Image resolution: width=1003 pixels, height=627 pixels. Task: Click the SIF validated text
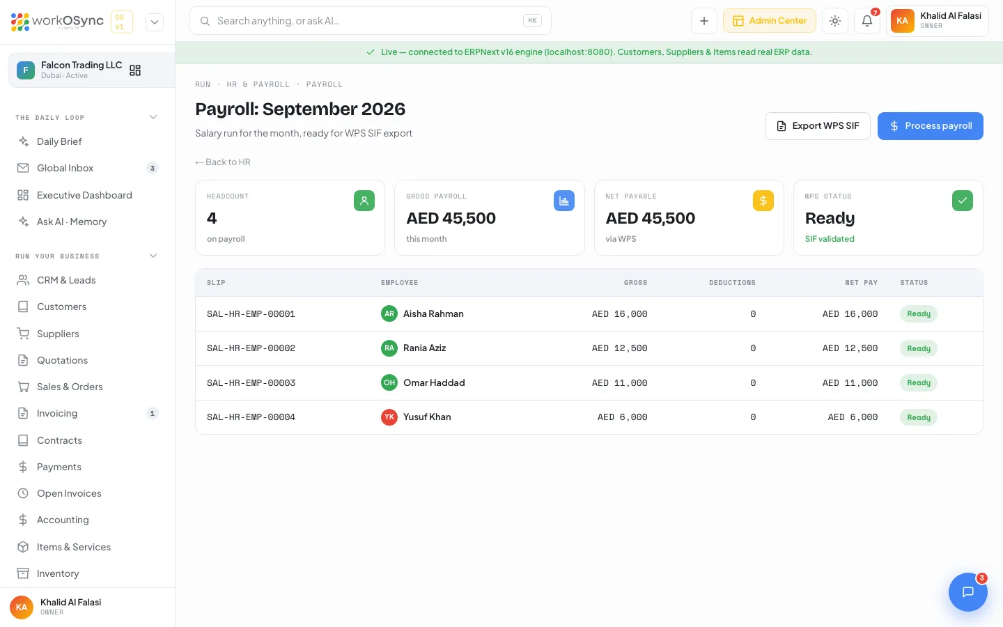pyautogui.click(x=830, y=239)
